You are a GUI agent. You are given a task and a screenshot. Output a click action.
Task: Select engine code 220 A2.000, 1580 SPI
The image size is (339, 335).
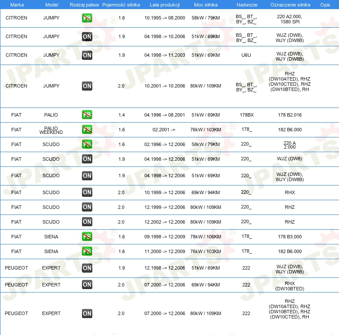(290, 19)
